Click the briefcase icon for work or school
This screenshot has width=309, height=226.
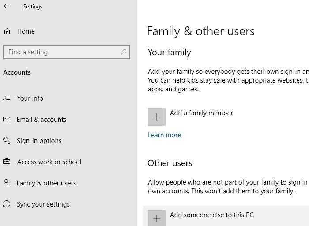[x=7, y=162]
